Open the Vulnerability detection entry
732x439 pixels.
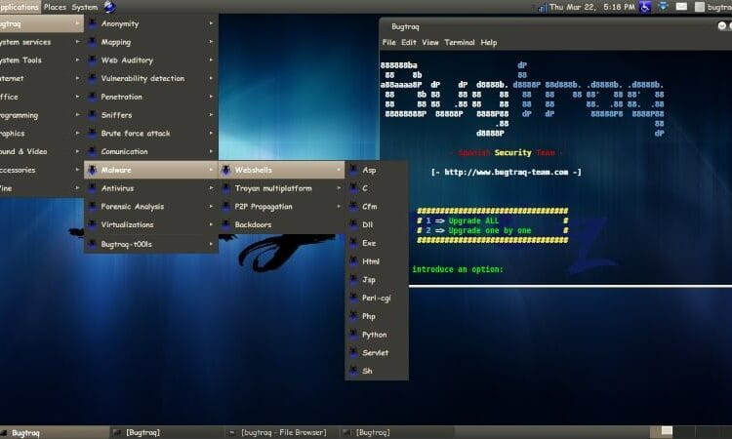click(x=151, y=78)
